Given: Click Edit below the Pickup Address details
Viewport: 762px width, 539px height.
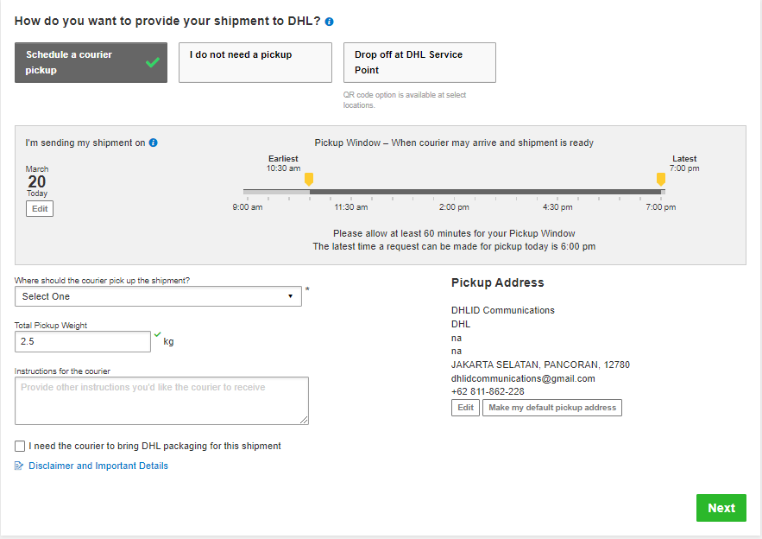Looking at the screenshot, I should (x=465, y=407).
